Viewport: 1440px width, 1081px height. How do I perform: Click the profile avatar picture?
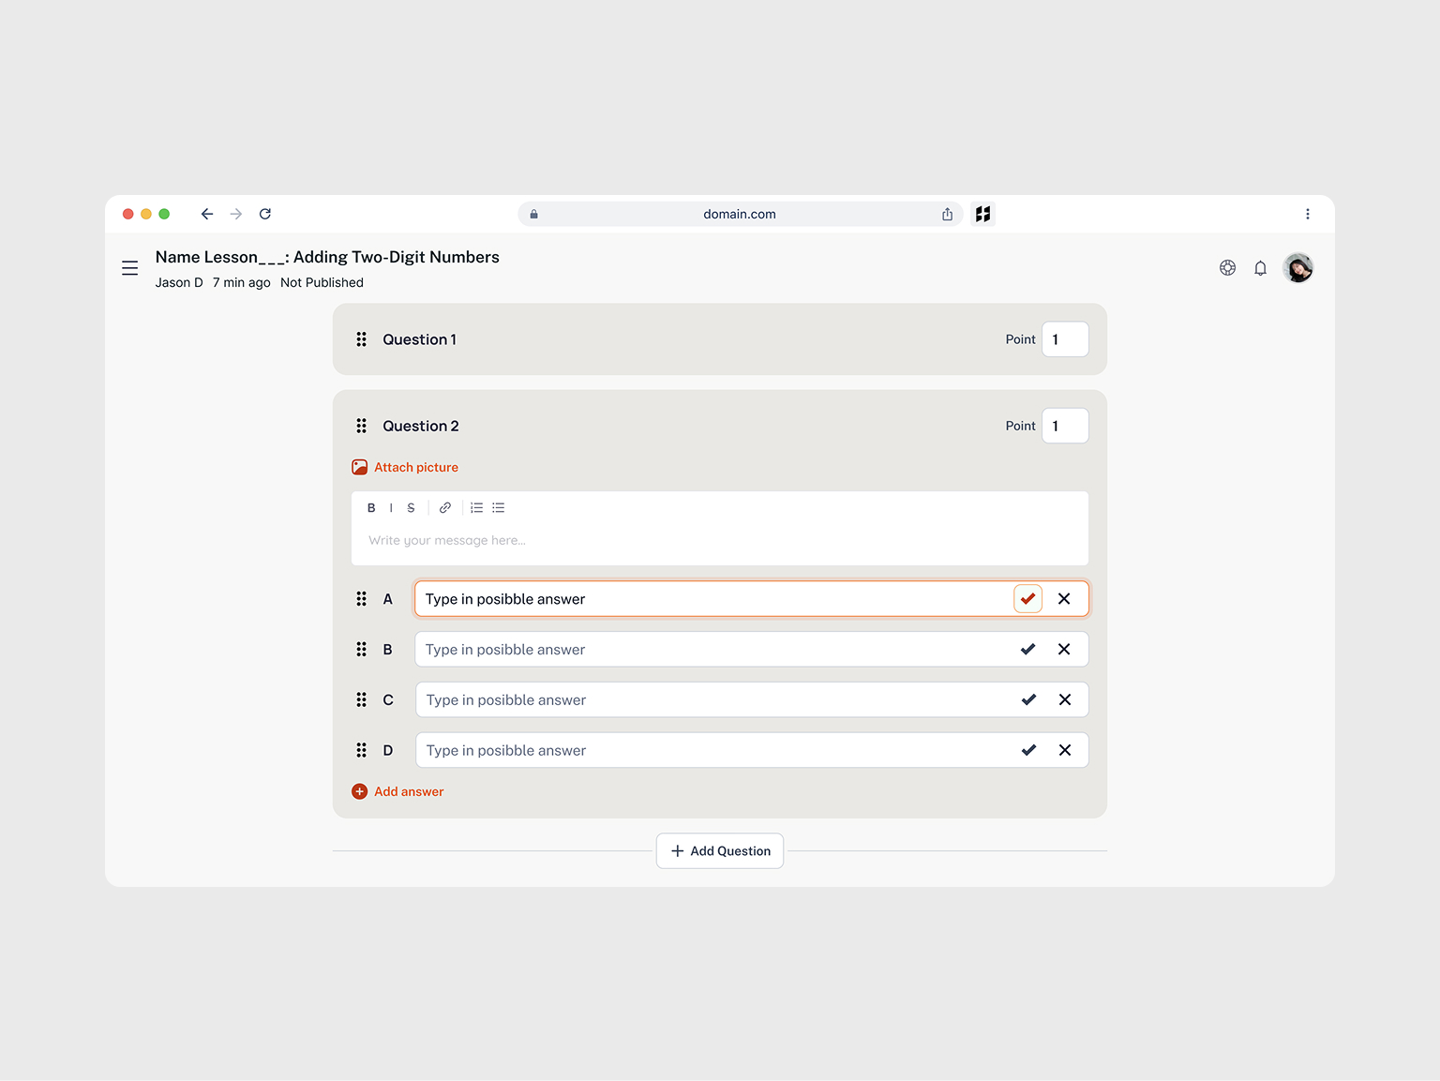click(1297, 267)
